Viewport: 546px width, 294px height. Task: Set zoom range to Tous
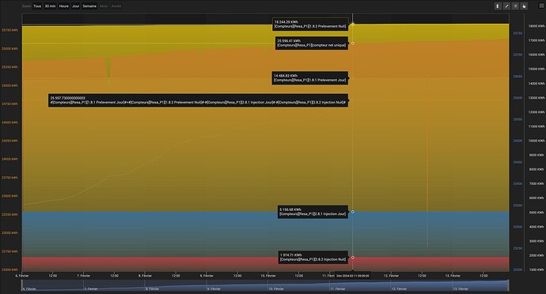click(37, 6)
